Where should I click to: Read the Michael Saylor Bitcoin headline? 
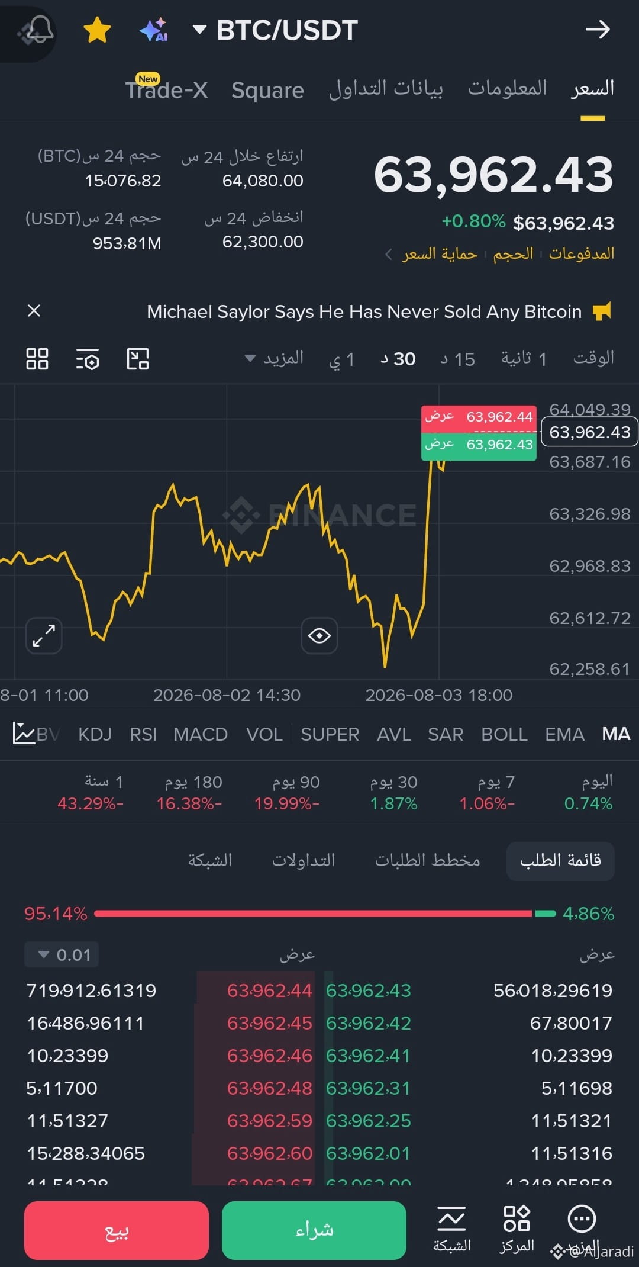364,311
